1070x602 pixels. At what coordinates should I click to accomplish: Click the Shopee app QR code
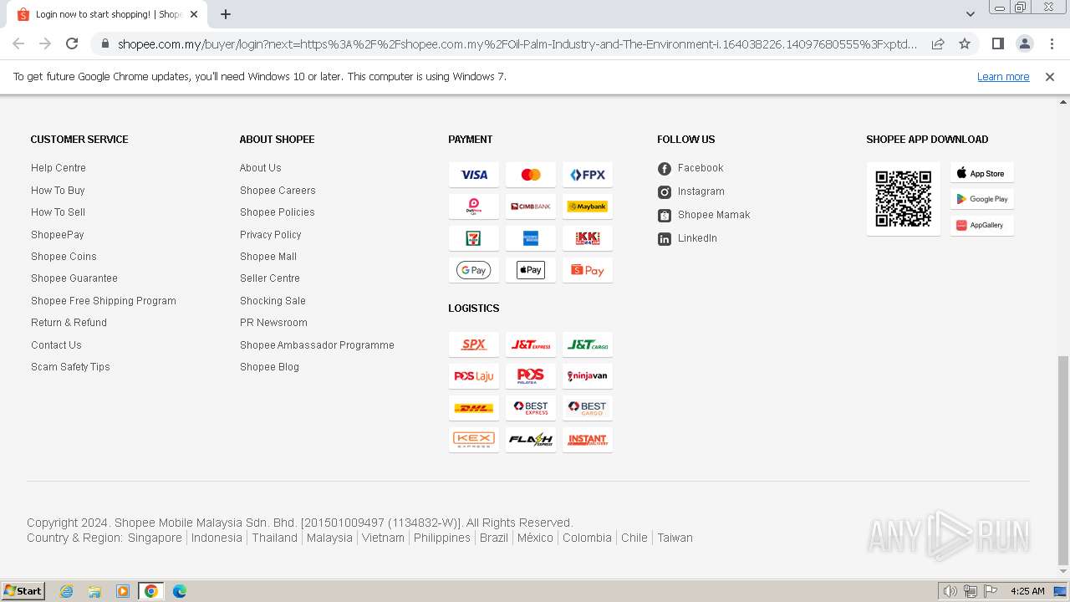[x=904, y=199]
